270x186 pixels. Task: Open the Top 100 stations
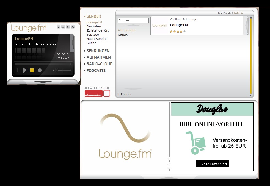(x=93, y=35)
